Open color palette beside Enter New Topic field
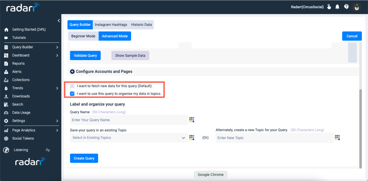Screen dimensions: 368x181 (x=337, y=138)
